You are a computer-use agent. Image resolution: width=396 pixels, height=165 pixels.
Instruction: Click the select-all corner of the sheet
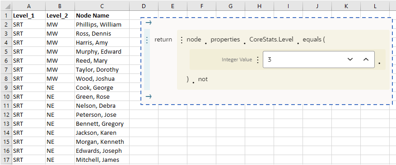[6, 6]
